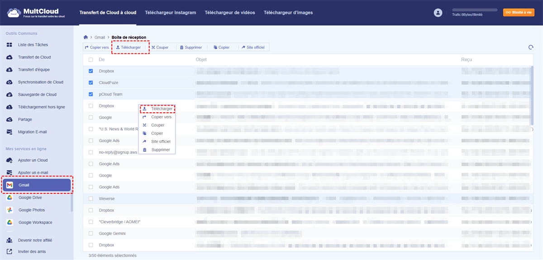This screenshot has width=543, height=260.
Task: Choose Copier in the context menu
Action: (157, 133)
